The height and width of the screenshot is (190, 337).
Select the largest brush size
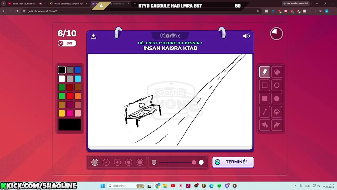point(140,162)
